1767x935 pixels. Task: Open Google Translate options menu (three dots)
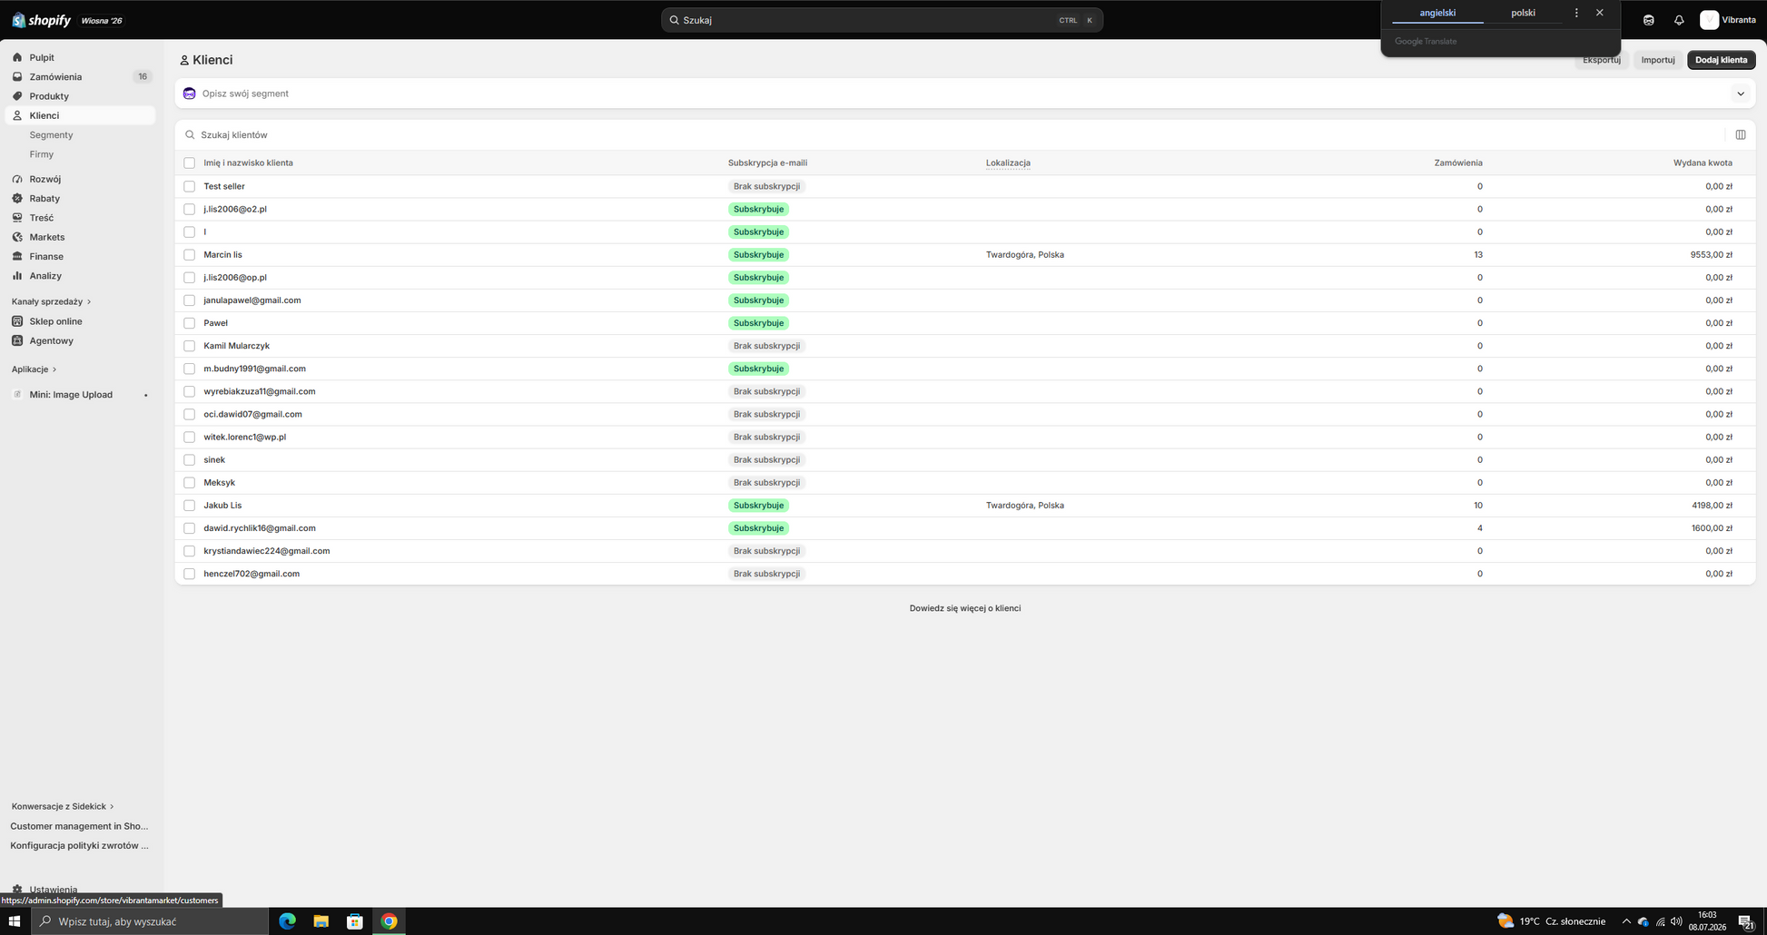click(1576, 13)
